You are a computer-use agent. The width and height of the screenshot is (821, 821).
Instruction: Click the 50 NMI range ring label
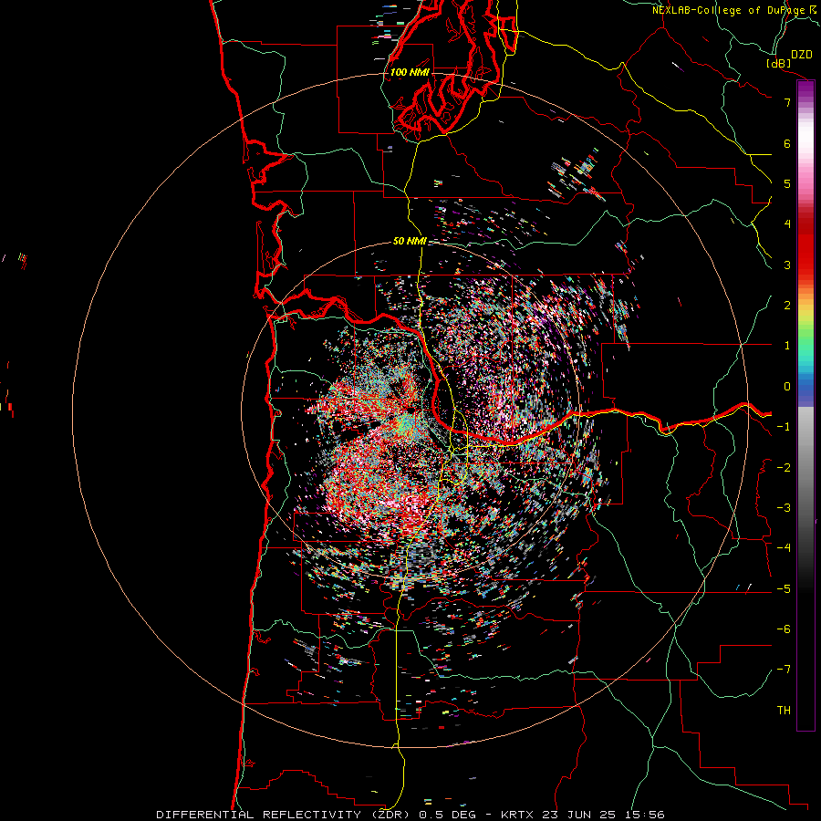point(410,241)
